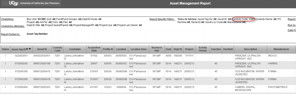Click acquisition date 6/7/02
This screenshot has height=94, width=296.
pyautogui.click(x=94, y=55)
